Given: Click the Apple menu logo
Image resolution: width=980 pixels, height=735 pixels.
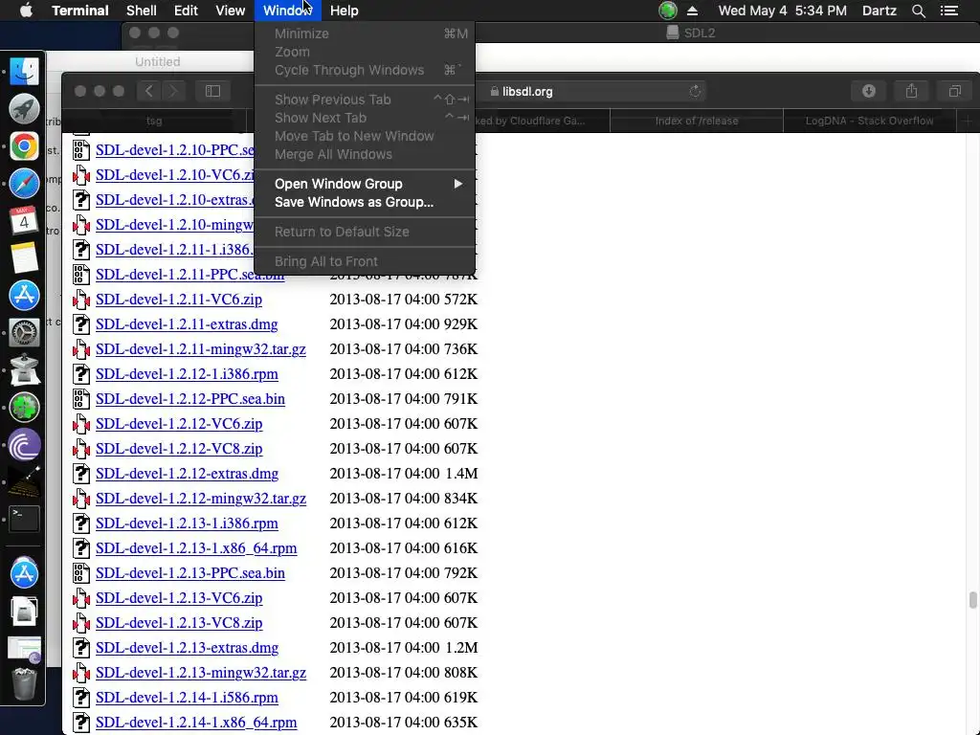Looking at the screenshot, I should click(26, 11).
